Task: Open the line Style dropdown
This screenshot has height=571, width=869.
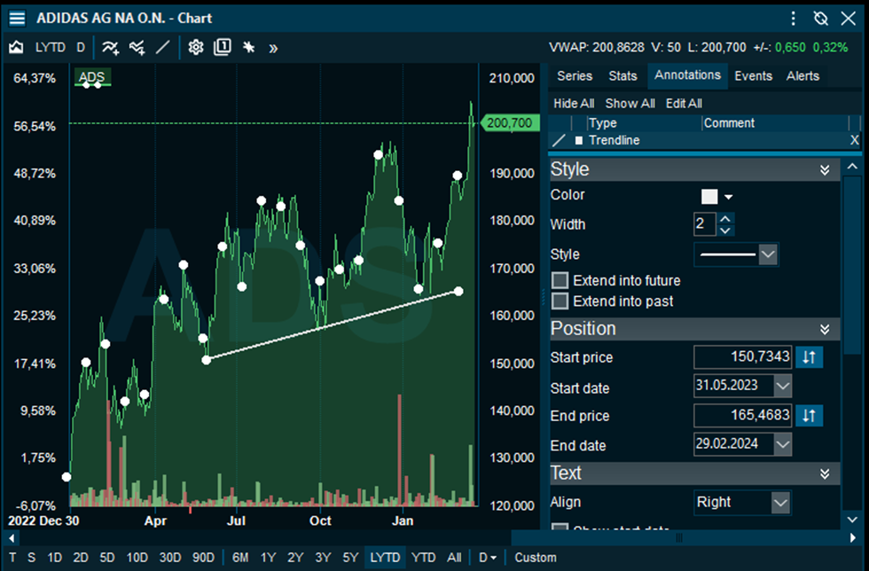Action: pos(768,255)
